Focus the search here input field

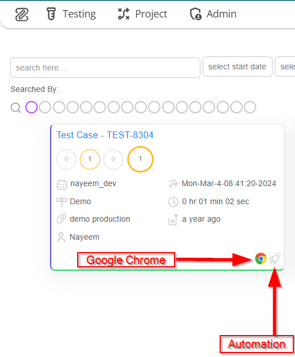pos(105,68)
